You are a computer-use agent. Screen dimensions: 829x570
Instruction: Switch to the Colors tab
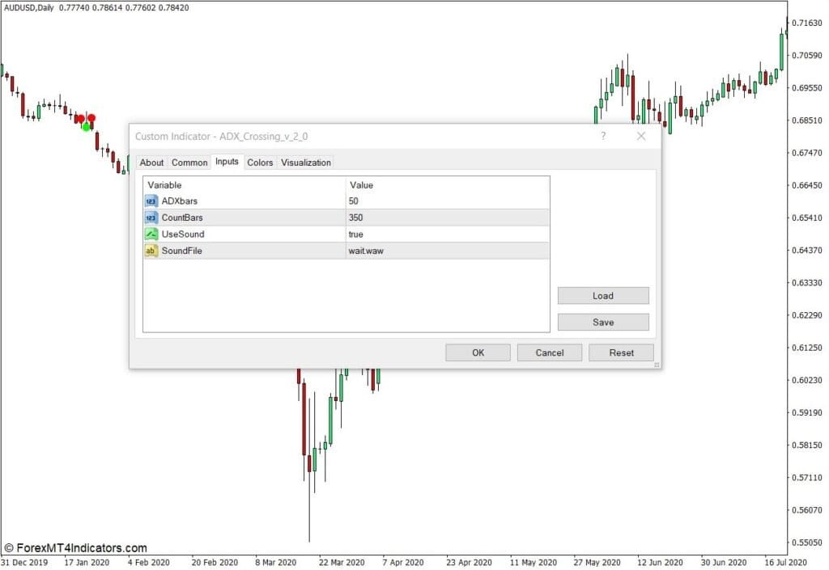click(x=260, y=163)
